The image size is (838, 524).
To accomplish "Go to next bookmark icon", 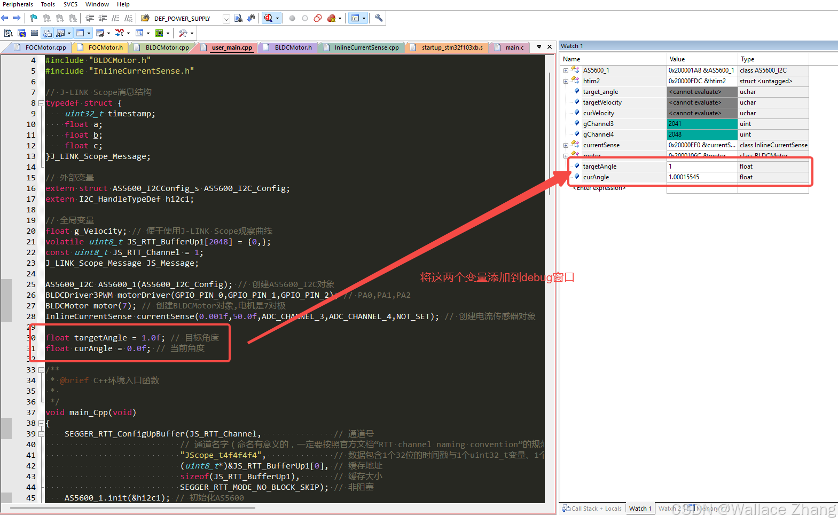I will point(60,18).
